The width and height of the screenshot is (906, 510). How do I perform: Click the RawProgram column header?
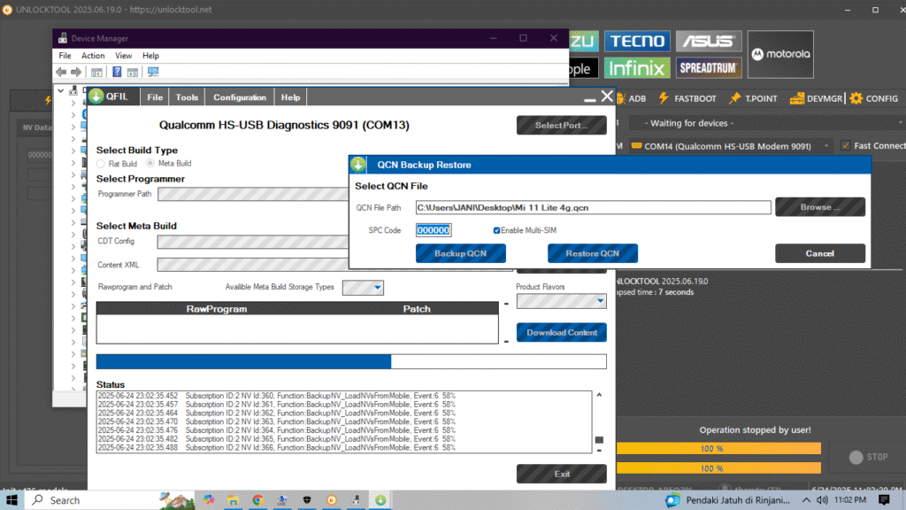coord(217,309)
